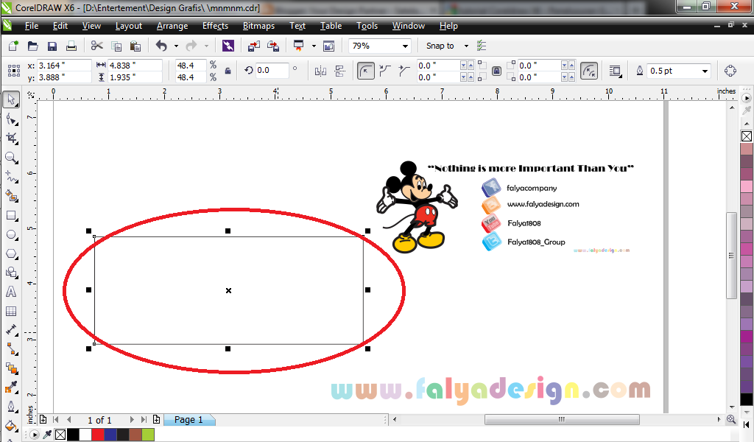Select the Blend interactive tool
The width and height of the screenshot is (754, 442).
pos(11,368)
